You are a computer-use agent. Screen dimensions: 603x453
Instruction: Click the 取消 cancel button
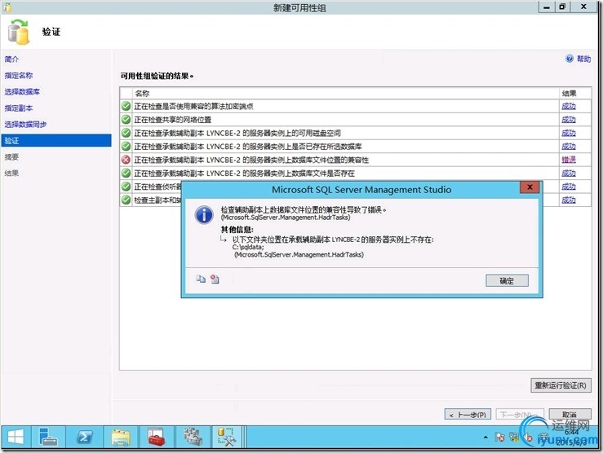coord(570,414)
